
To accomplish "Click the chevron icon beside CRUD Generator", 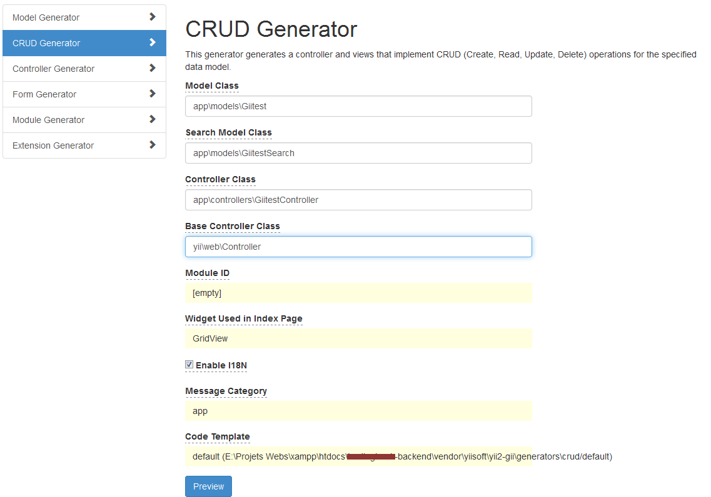I will [153, 42].
